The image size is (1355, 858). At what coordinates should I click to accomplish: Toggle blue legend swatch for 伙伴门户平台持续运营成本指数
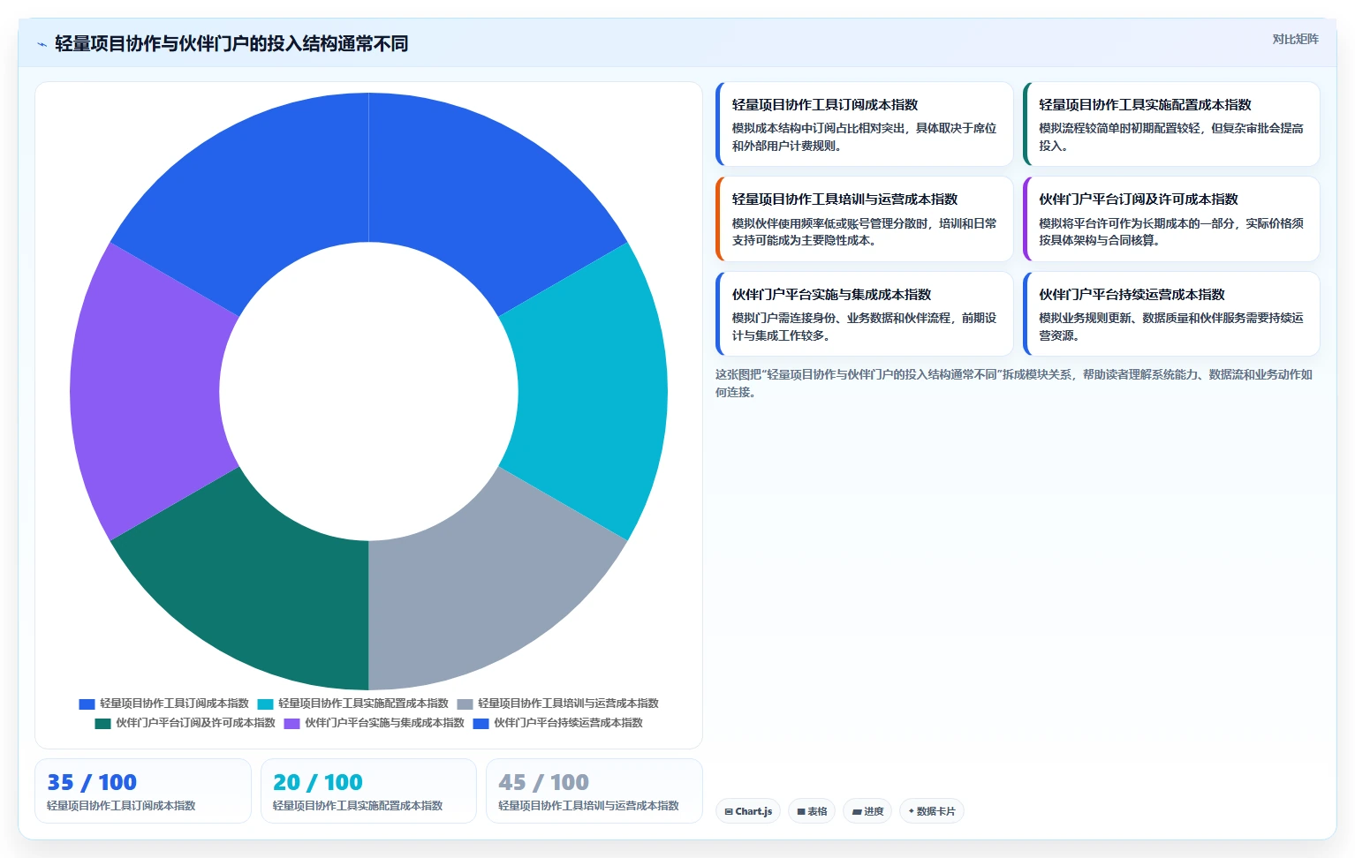pyautogui.click(x=481, y=724)
